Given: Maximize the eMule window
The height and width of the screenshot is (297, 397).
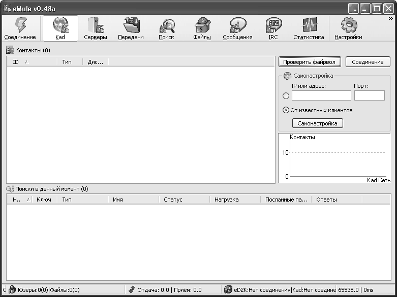Looking at the screenshot, I should coord(377,9).
